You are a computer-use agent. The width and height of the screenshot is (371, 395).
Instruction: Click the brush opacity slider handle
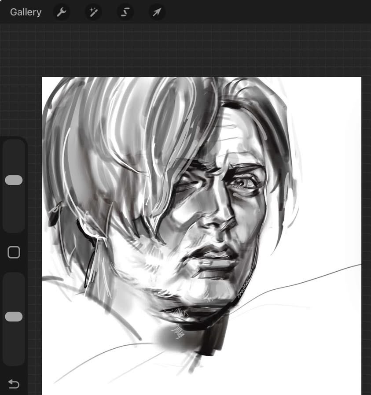click(x=14, y=317)
